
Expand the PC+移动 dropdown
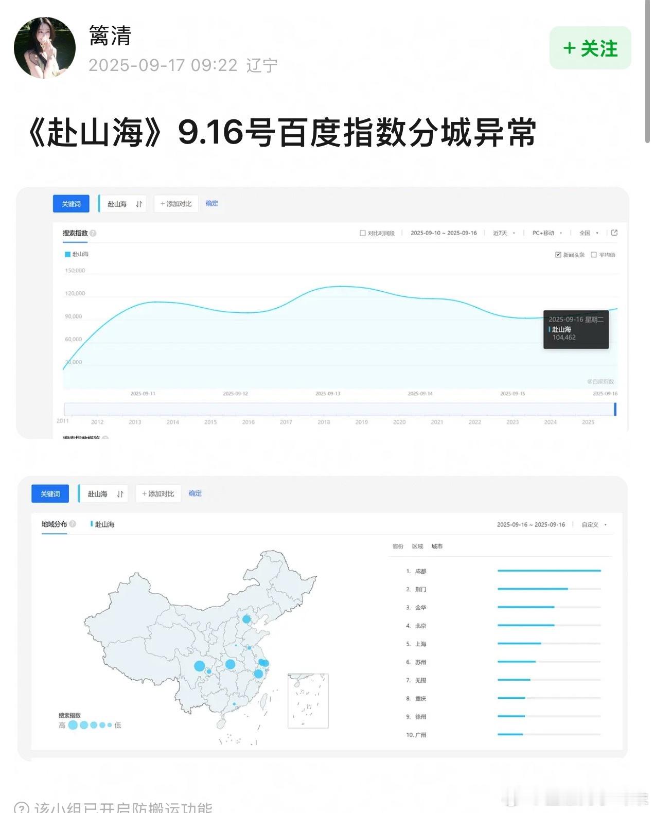pos(547,233)
